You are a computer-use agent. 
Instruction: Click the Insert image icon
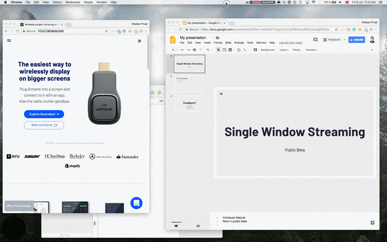[230, 50]
